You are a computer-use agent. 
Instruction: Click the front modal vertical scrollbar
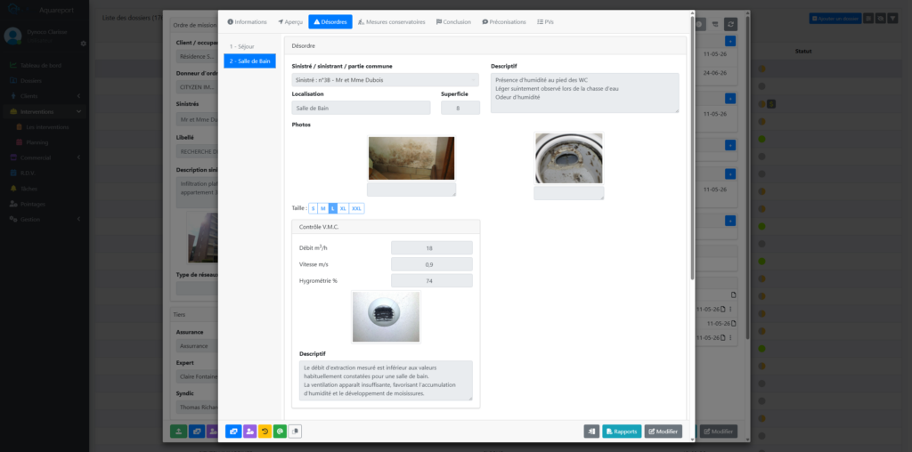(691, 149)
